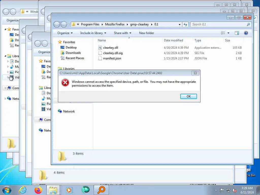Open Explorer help icon

pyautogui.click(x=246, y=33)
